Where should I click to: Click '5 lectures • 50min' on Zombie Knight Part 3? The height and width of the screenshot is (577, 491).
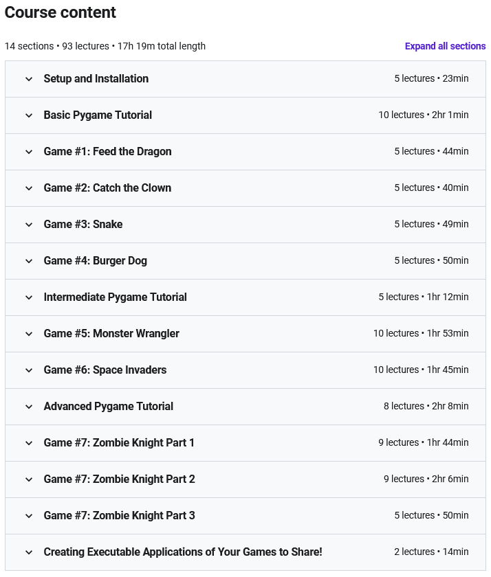point(431,516)
